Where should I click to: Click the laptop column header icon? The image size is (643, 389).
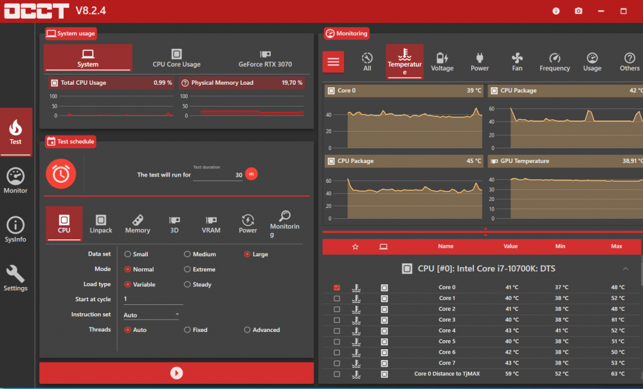click(x=383, y=246)
